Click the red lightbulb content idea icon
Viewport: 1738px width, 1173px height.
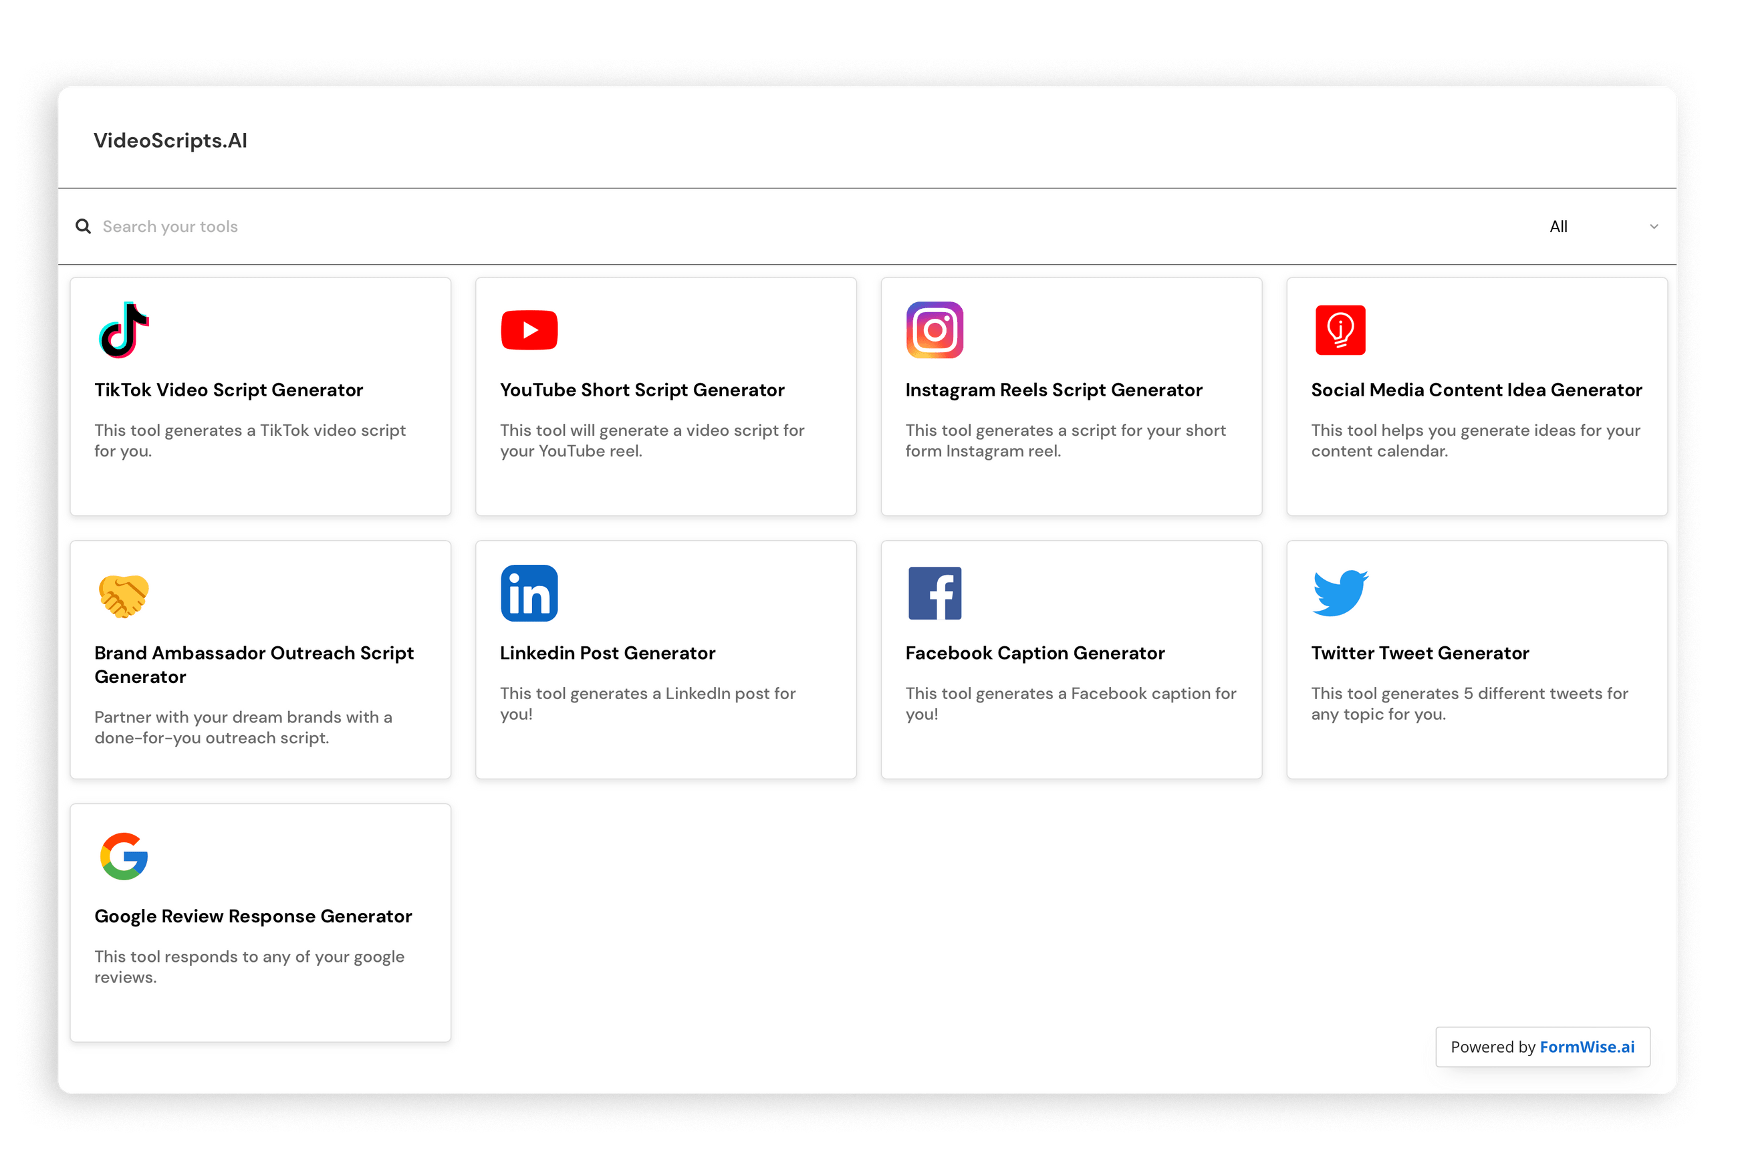pos(1340,330)
